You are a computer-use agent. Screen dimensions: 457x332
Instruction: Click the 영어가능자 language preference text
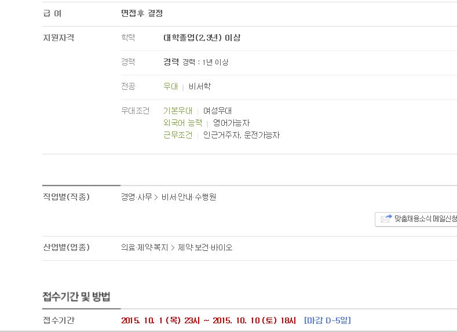(x=232, y=123)
